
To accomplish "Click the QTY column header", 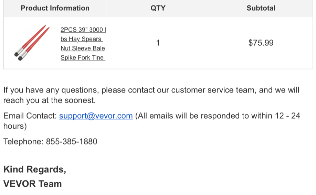I will pyautogui.click(x=158, y=8).
